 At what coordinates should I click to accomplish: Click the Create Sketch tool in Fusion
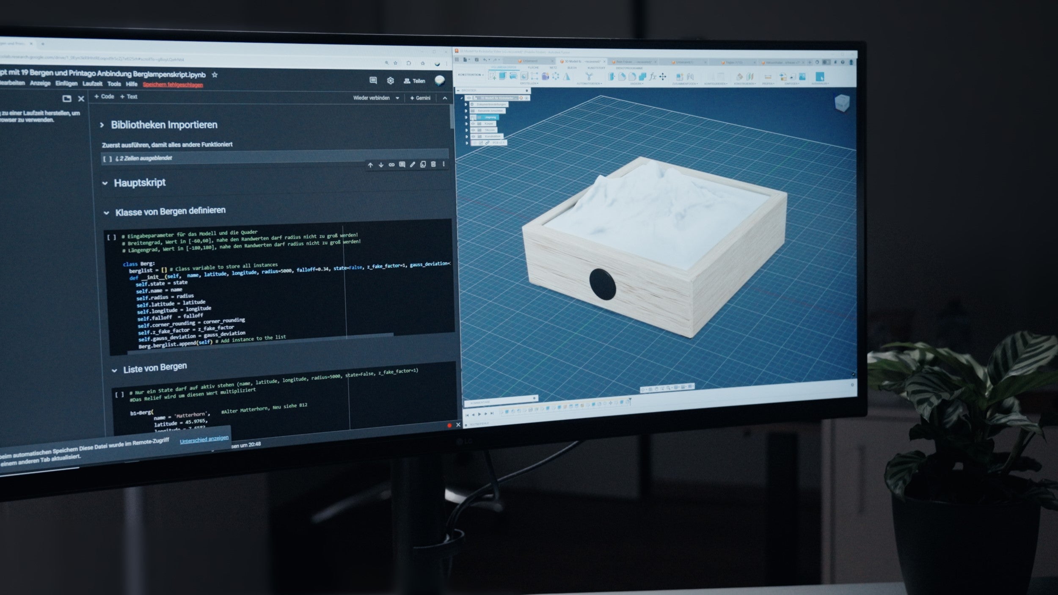coord(492,76)
